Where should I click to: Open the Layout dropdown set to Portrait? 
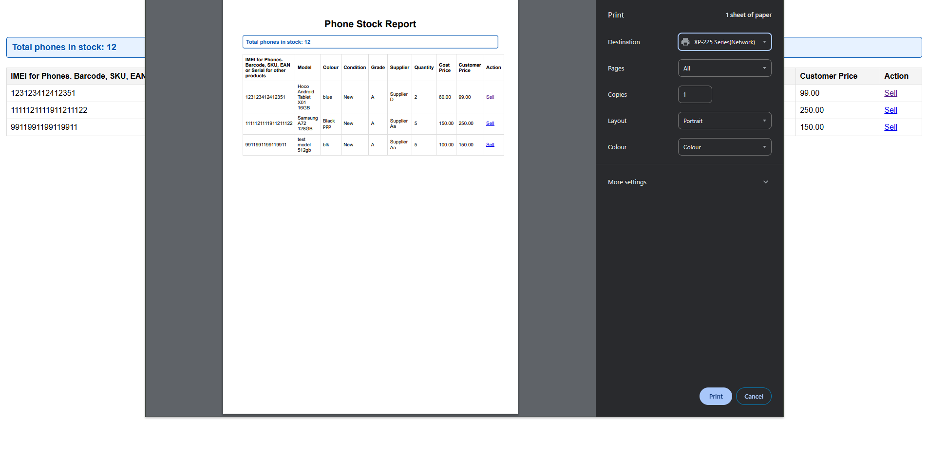click(x=724, y=121)
